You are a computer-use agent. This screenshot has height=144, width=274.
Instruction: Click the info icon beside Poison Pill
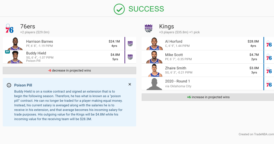coord(9,85)
